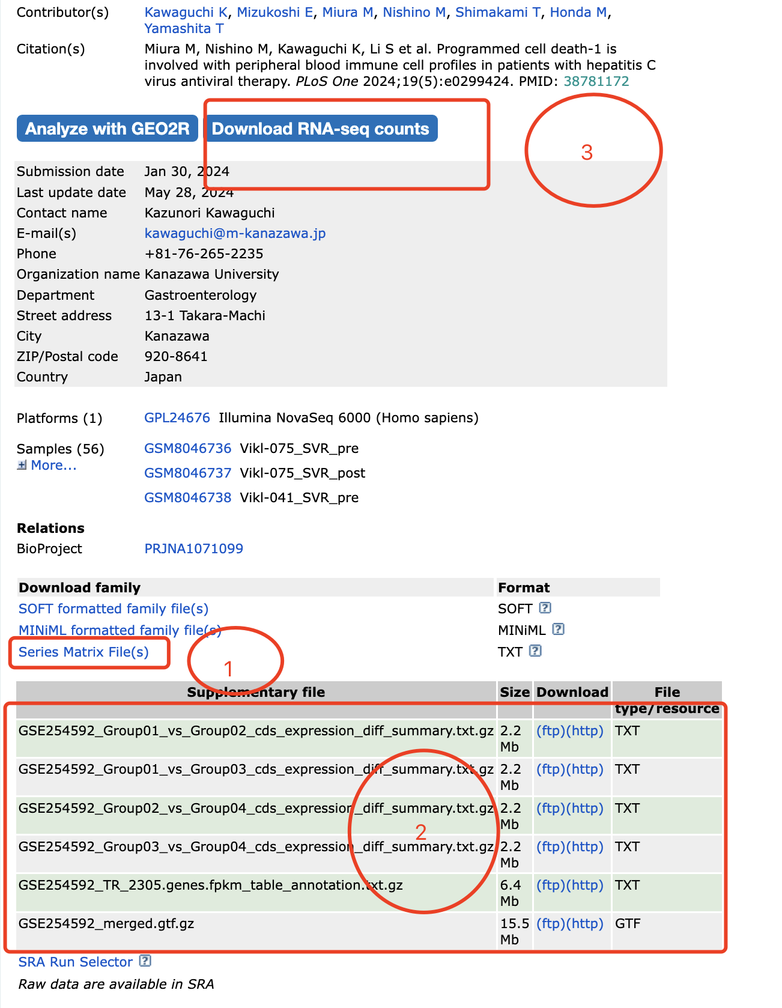Open contributor Kawaguchi K link
The width and height of the screenshot is (782, 1008).
click(x=186, y=12)
